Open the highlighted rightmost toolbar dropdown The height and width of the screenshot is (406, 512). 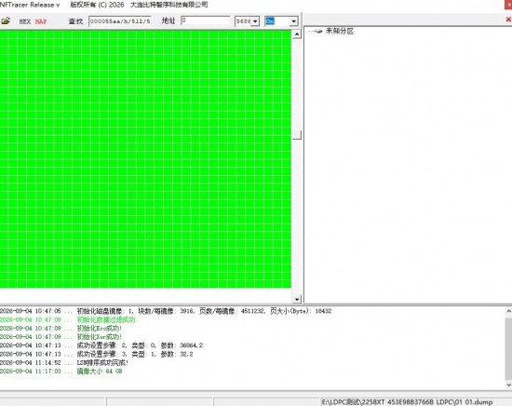pyautogui.click(x=281, y=21)
